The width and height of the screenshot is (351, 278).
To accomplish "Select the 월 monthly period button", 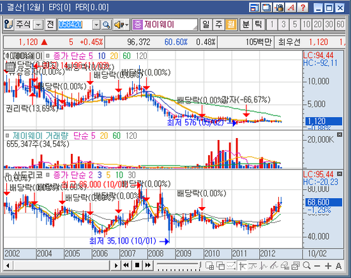I will click(x=231, y=24).
